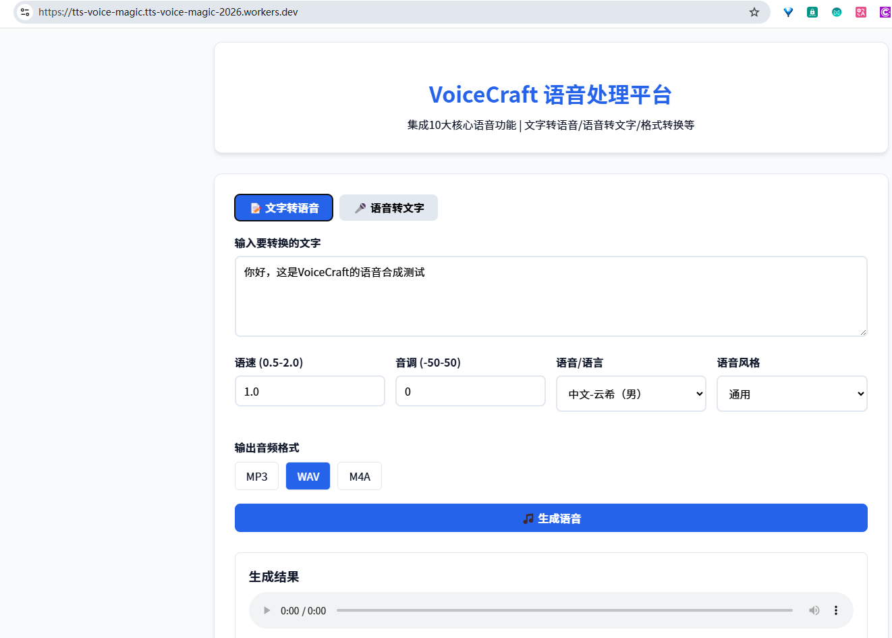Click the 生成语音 button
The height and width of the screenshot is (638, 892).
[551, 518]
